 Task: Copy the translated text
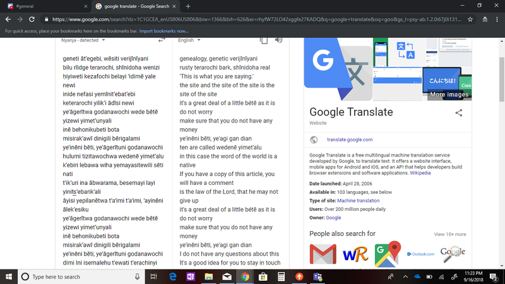click(264, 40)
